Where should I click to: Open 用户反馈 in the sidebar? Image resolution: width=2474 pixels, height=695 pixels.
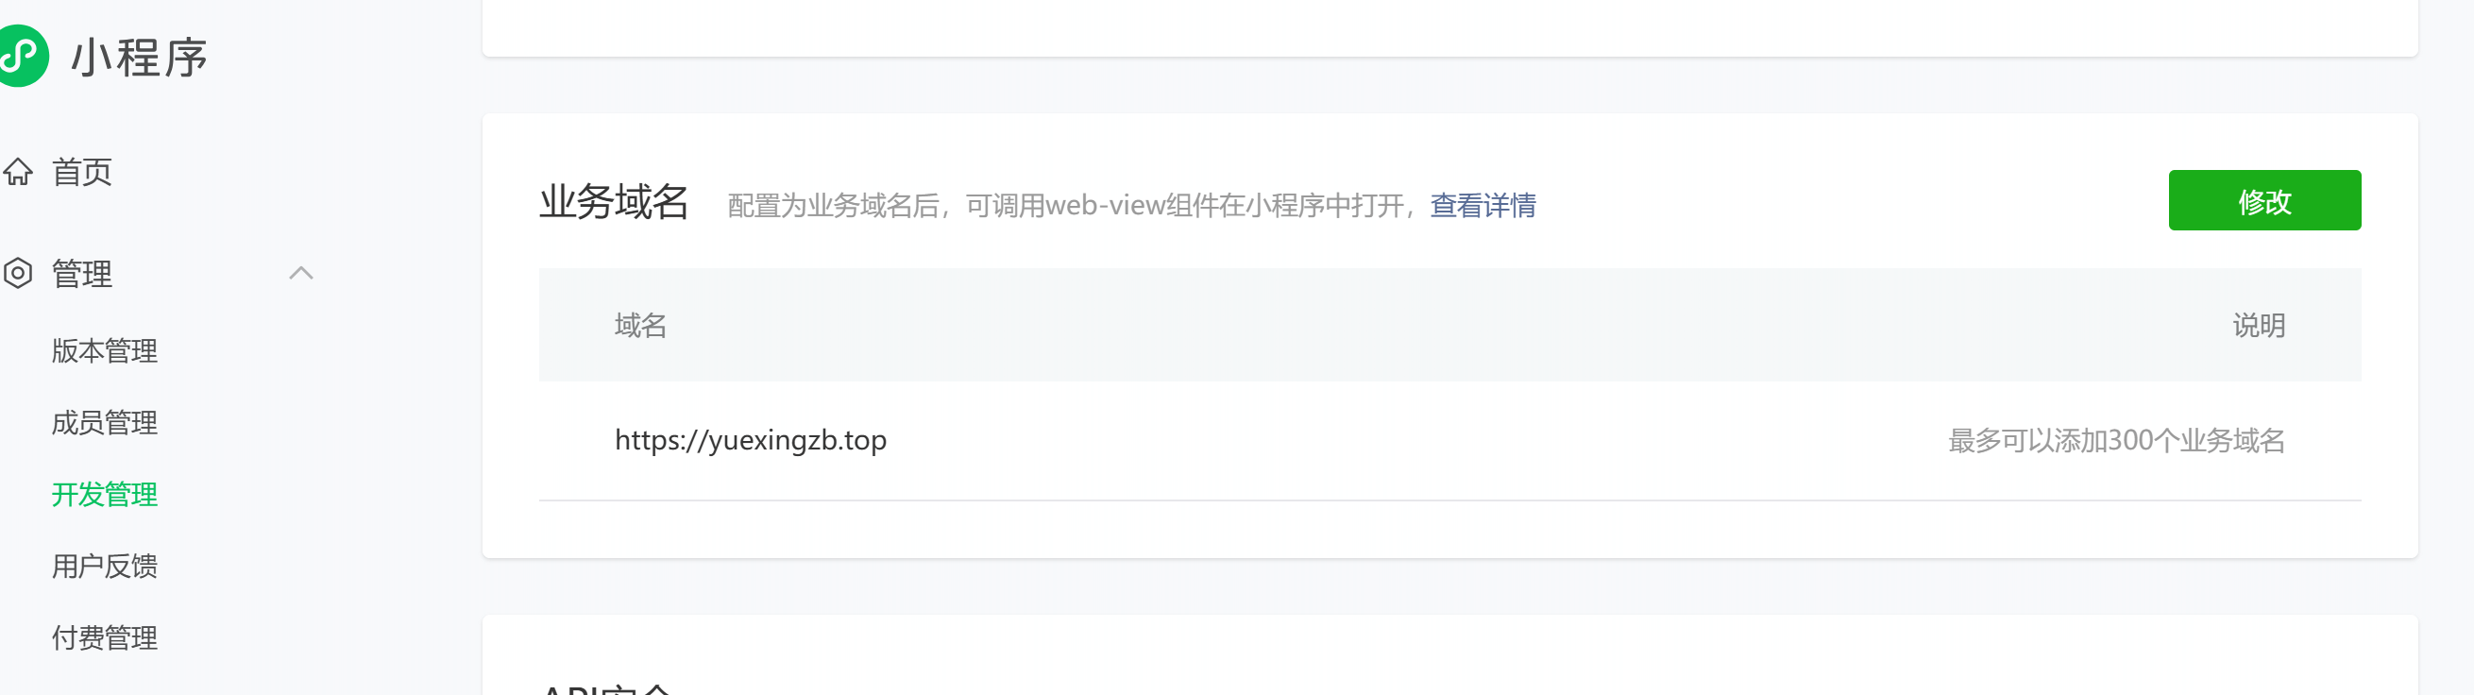(x=105, y=567)
